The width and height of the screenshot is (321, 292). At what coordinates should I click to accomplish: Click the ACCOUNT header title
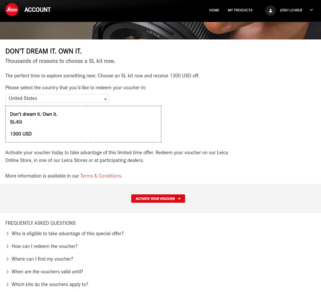(37, 10)
